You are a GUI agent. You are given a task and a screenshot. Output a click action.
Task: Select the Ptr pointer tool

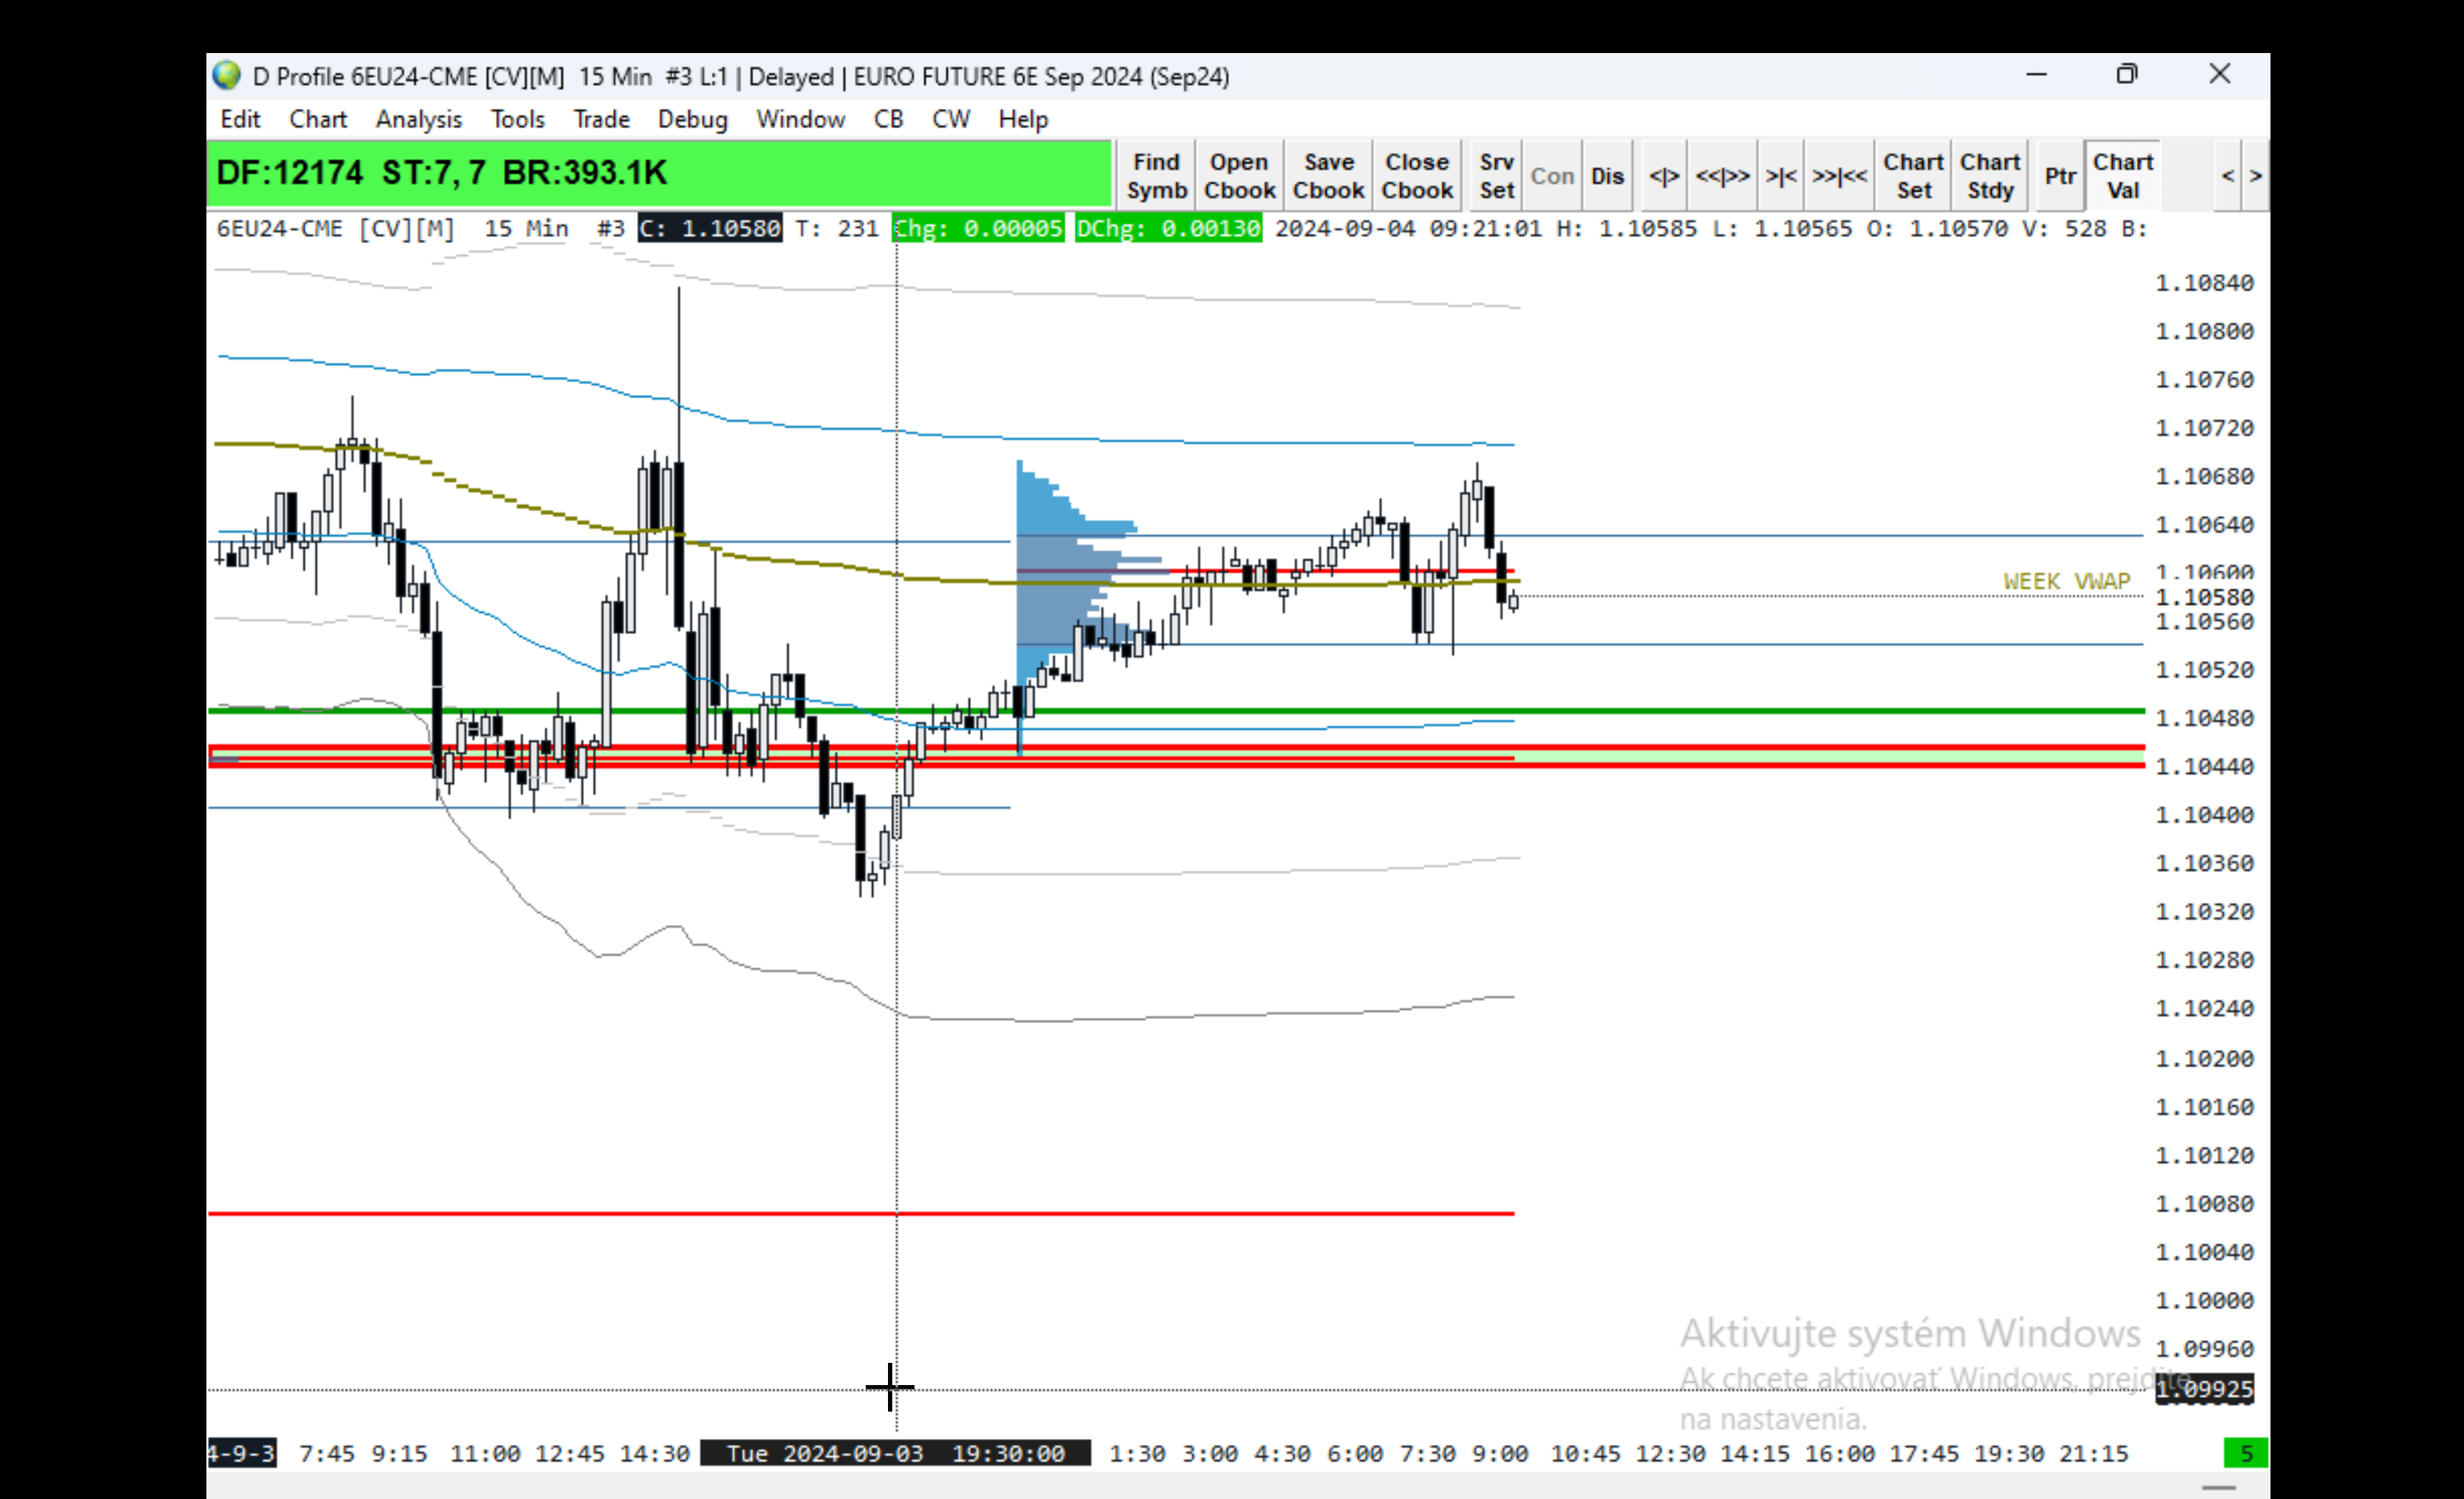click(2060, 176)
